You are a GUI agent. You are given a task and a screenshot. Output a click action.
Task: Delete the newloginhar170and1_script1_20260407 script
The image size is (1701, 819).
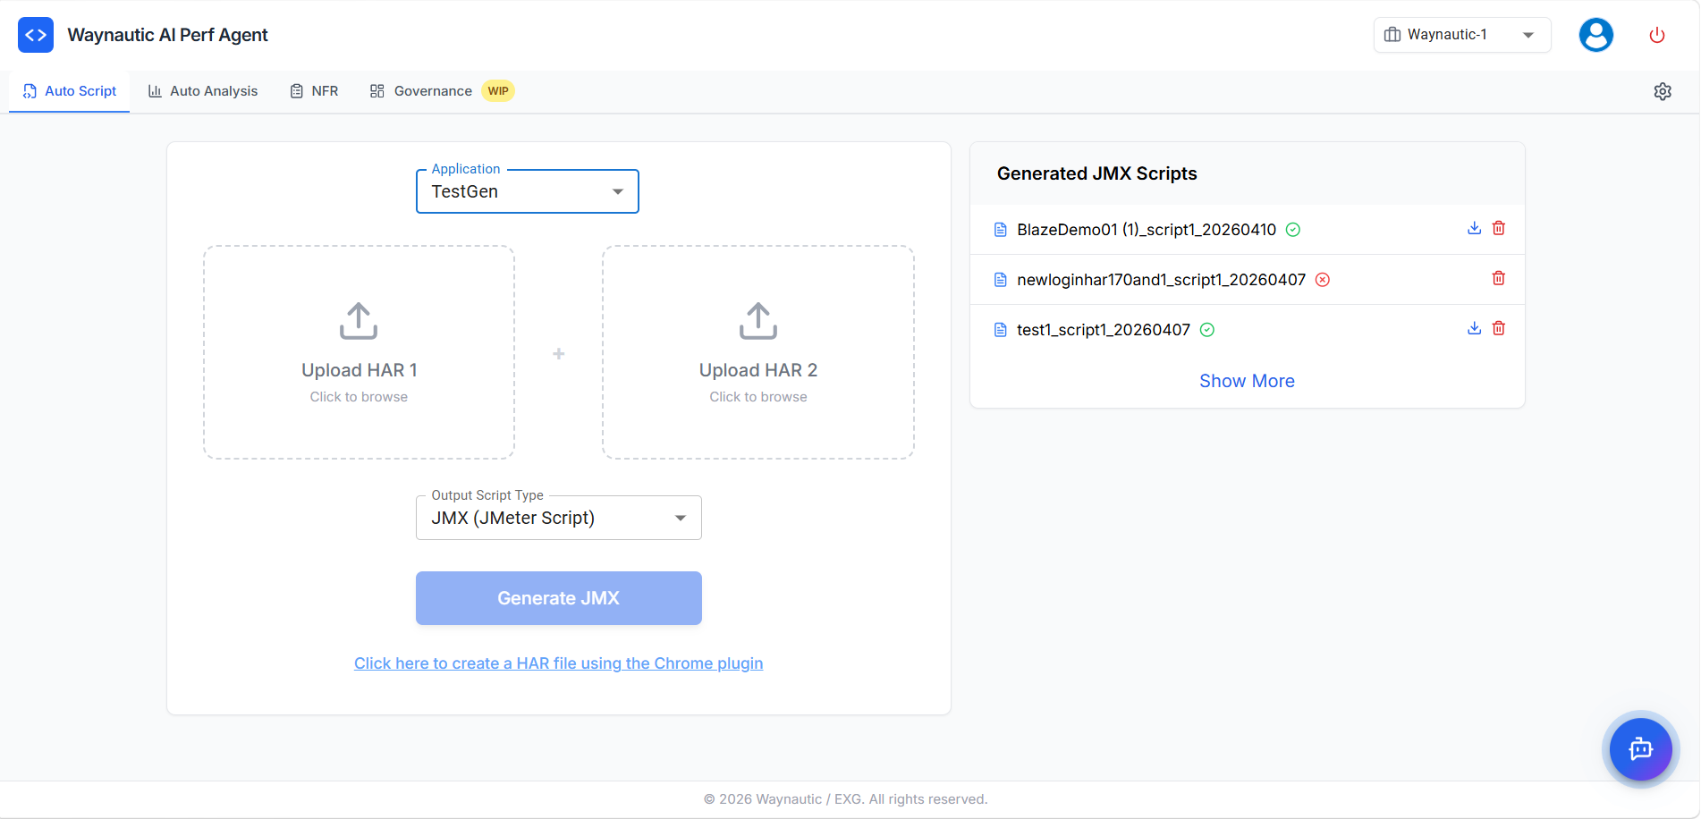click(x=1499, y=278)
